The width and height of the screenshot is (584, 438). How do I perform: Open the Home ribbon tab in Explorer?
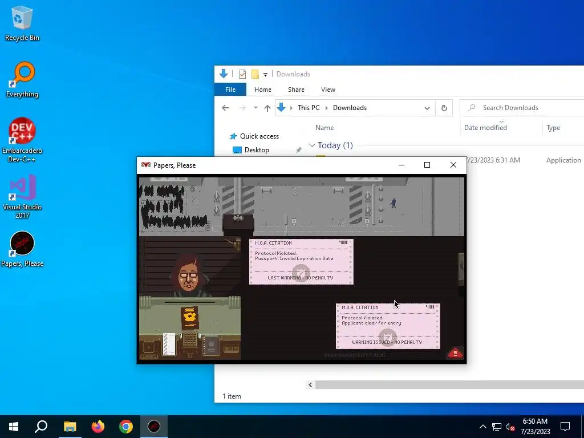point(262,90)
